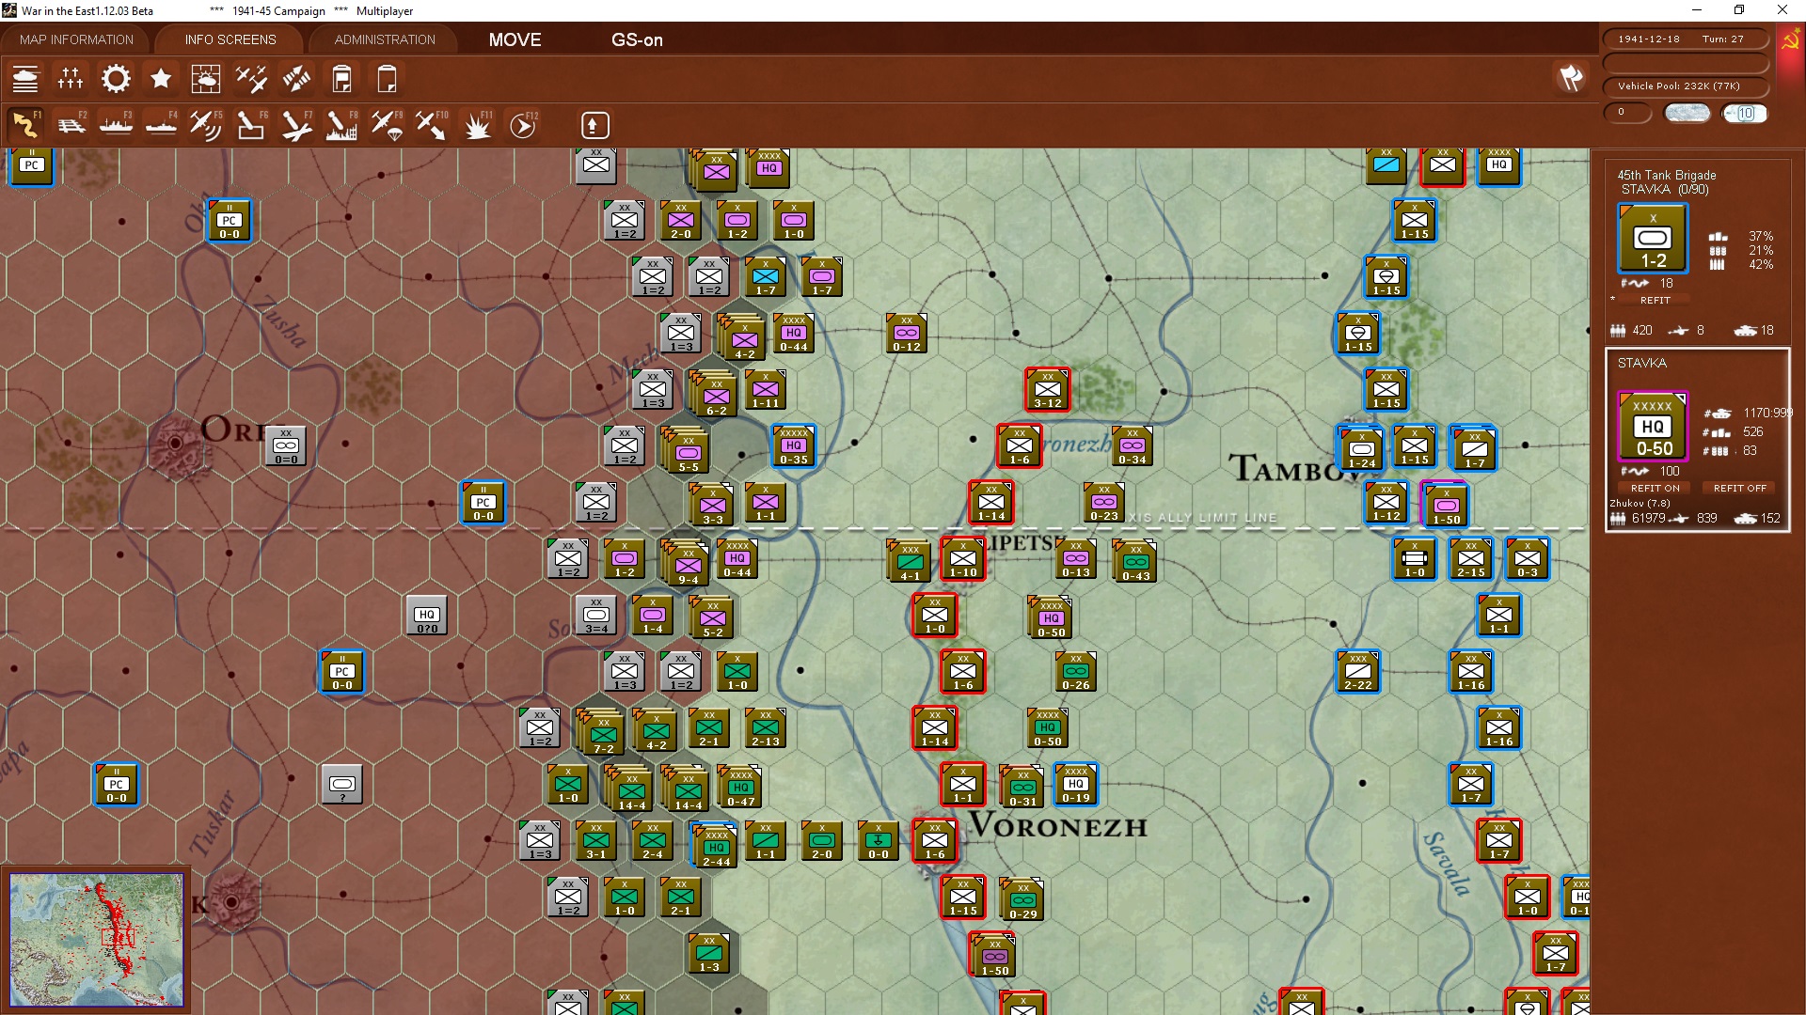Screen dimensions: 1806x1015
Task: Select F7 bomb airfield mode
Action: coord(296,125)
